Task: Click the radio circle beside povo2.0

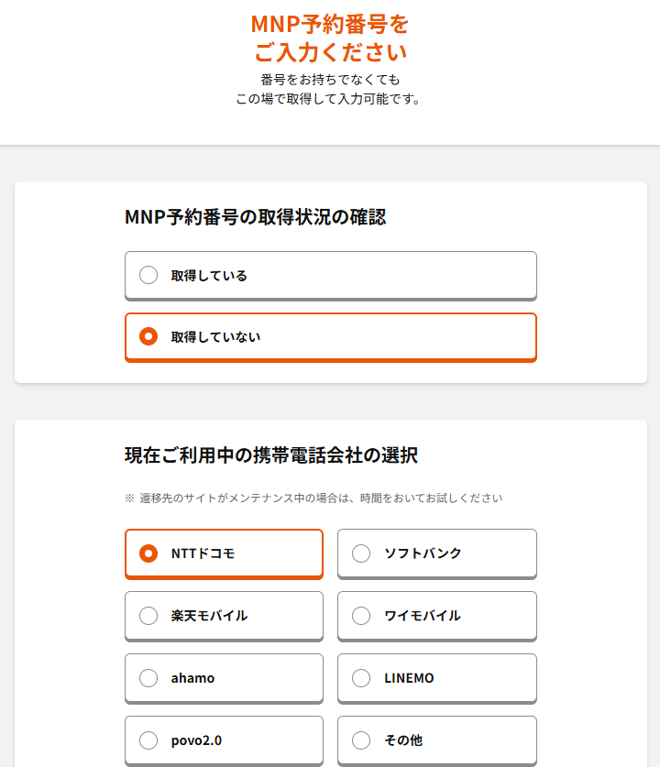Action: click(x=148, y=740)
